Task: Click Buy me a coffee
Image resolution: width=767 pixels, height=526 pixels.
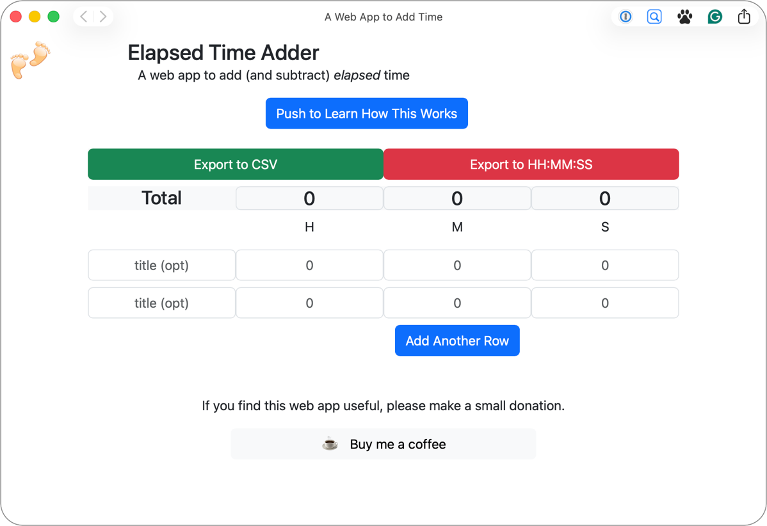Action: click(383, 443)
